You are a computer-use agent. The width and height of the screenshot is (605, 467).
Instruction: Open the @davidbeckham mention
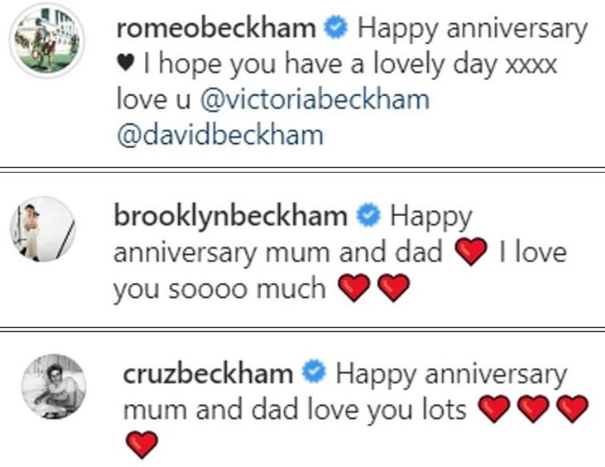point(220,134)
